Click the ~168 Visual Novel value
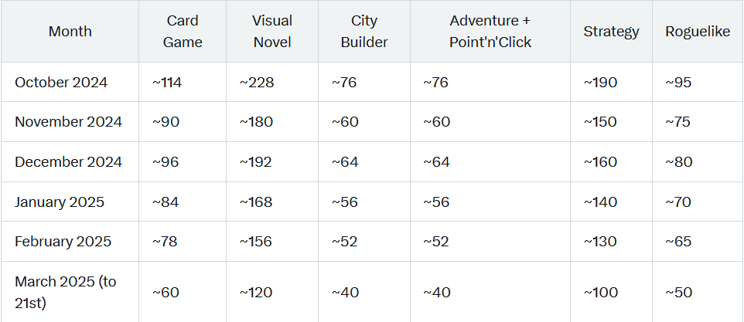The width and height of the screenshot is (744, 322). coord(256,202)
